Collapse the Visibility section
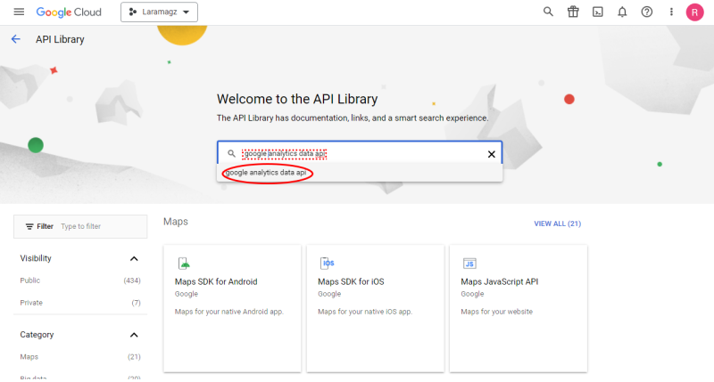 [134, 258]
